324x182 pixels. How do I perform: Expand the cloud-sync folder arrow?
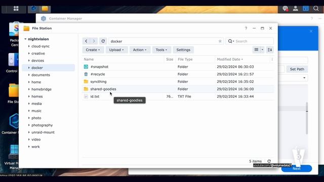[29, 46]
